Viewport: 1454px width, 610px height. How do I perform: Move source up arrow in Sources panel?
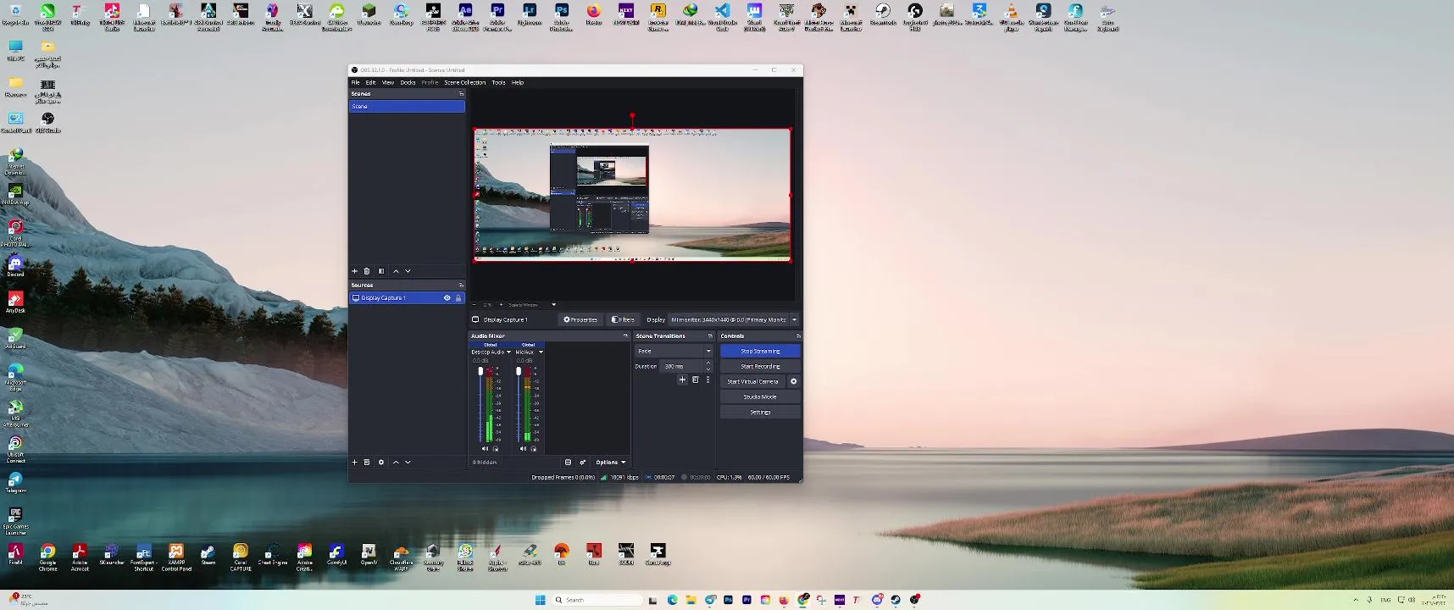pos(396,463)
